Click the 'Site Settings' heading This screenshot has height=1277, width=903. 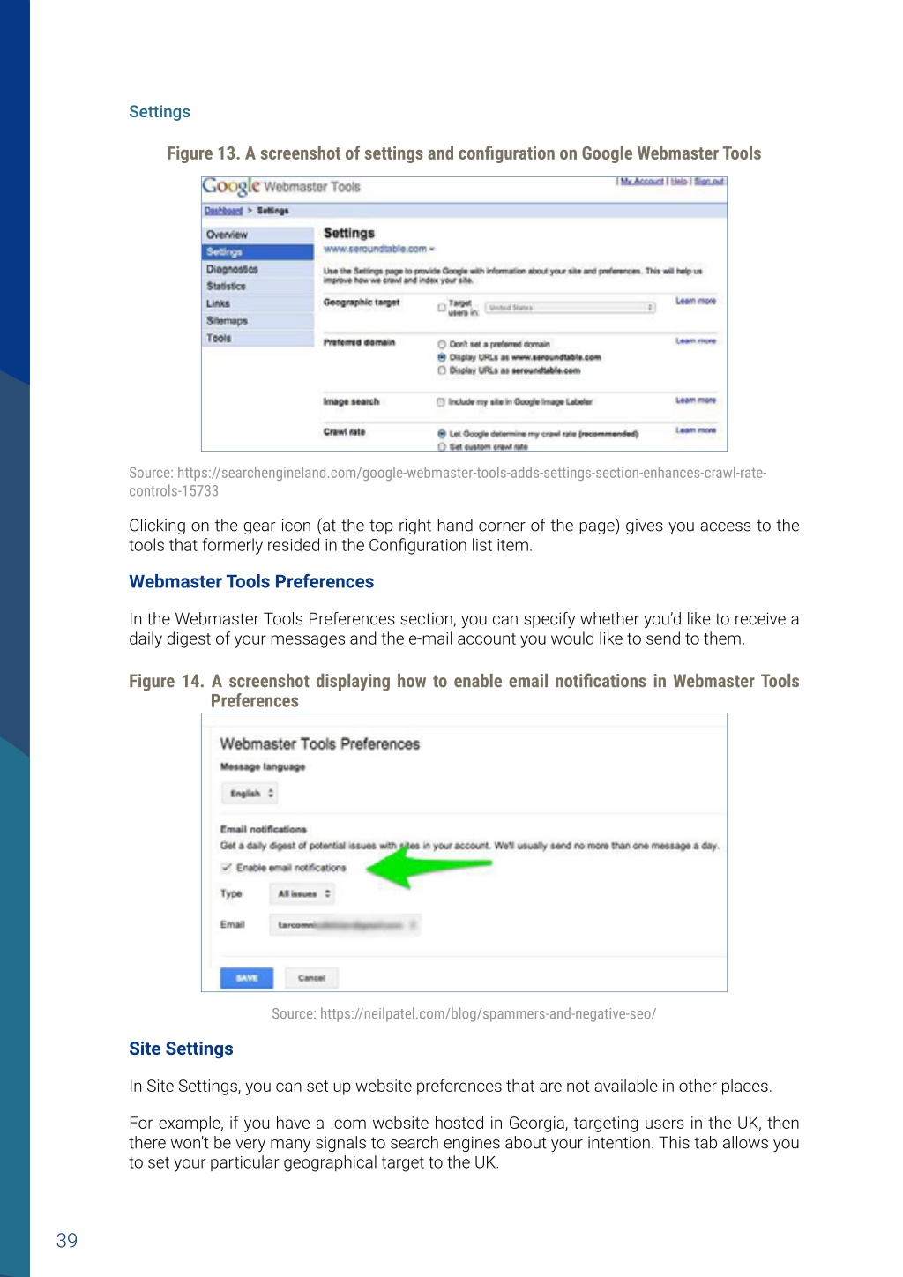coord(181,1049)
